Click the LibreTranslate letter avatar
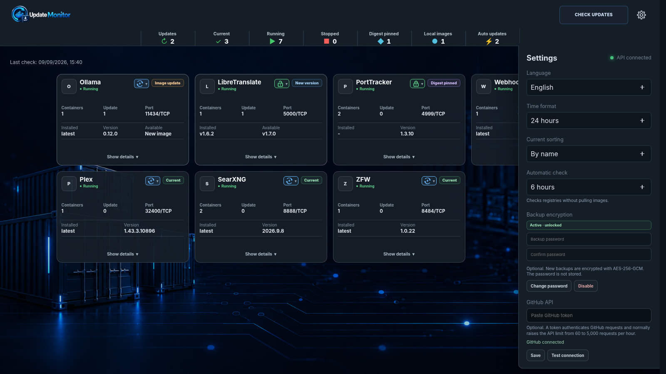This screenshot has width=666, height=374. [207, 86]
